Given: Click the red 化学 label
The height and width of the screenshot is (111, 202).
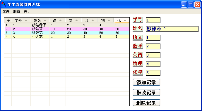Looking at the screenshot, I should (138, 72).
